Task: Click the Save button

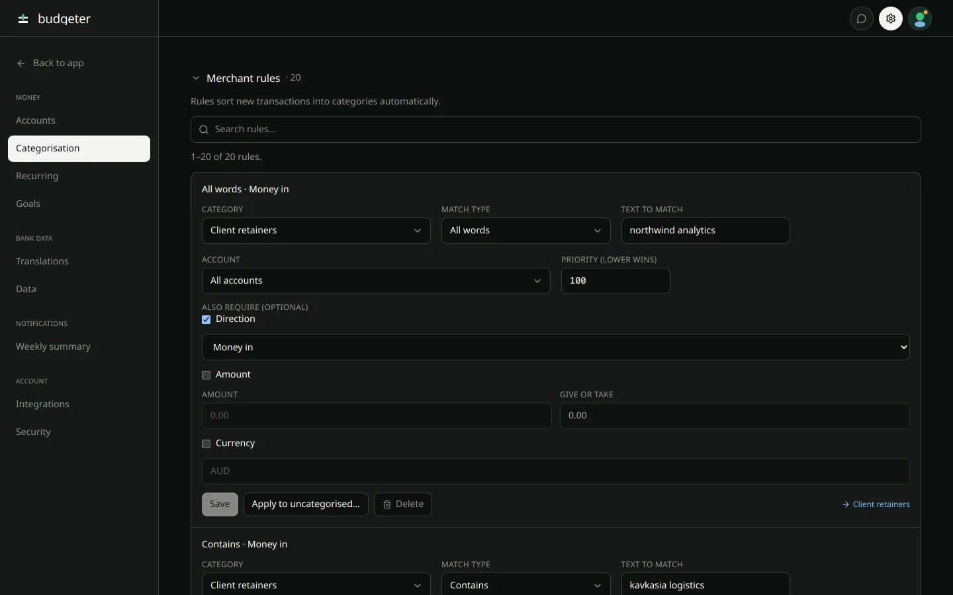Action: coord(220,504)
